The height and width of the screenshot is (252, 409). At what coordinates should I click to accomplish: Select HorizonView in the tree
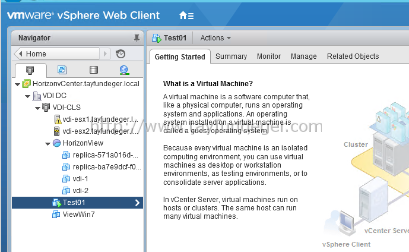point(83,143)
